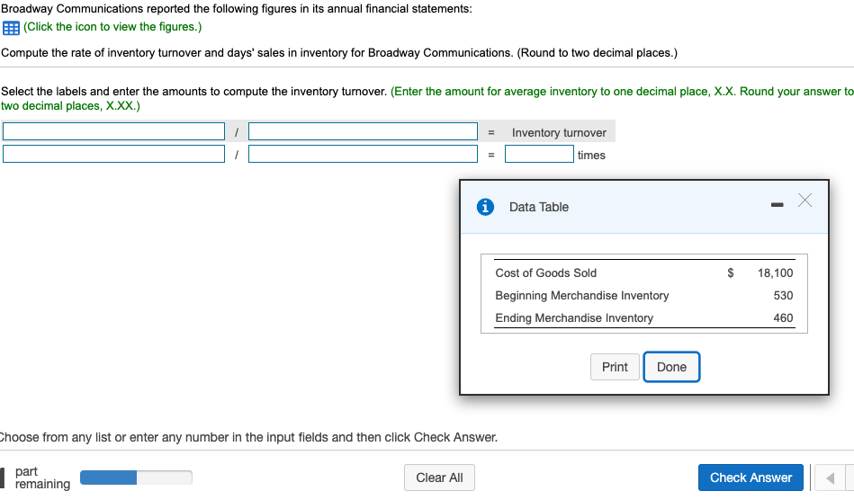854x500 pixels.
Task: Click the blue info icon in Data Table
Action: point(485,207)
